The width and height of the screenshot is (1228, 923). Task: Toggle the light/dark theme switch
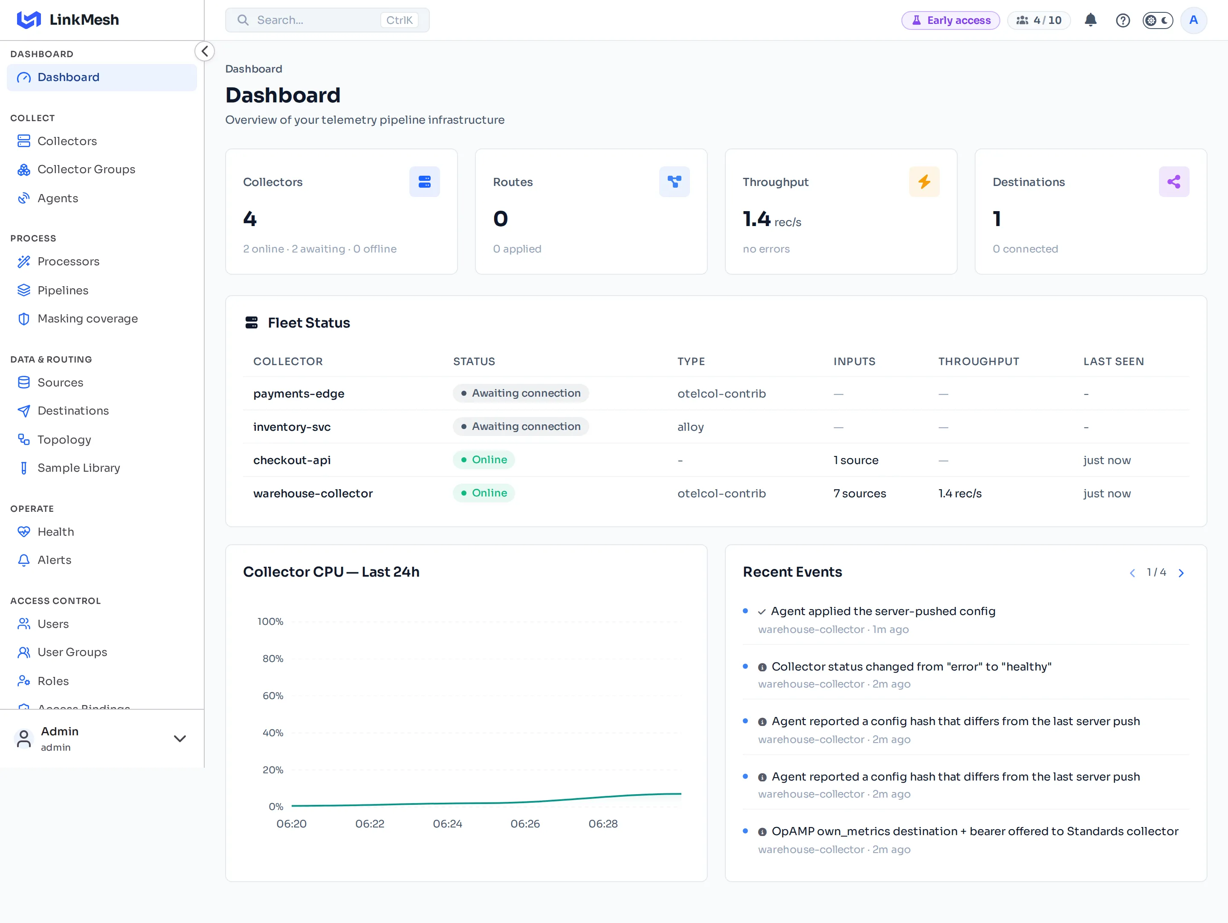1158,20
